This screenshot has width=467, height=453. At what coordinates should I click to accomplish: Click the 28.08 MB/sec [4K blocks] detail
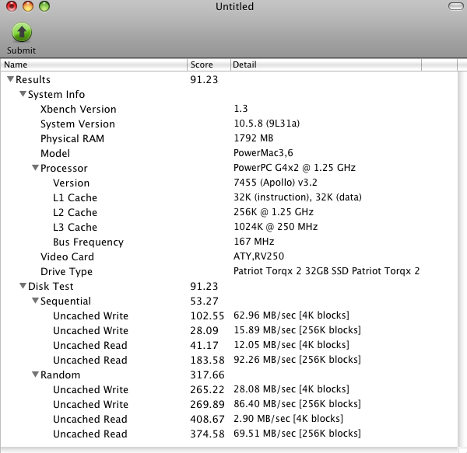point(291,389)
